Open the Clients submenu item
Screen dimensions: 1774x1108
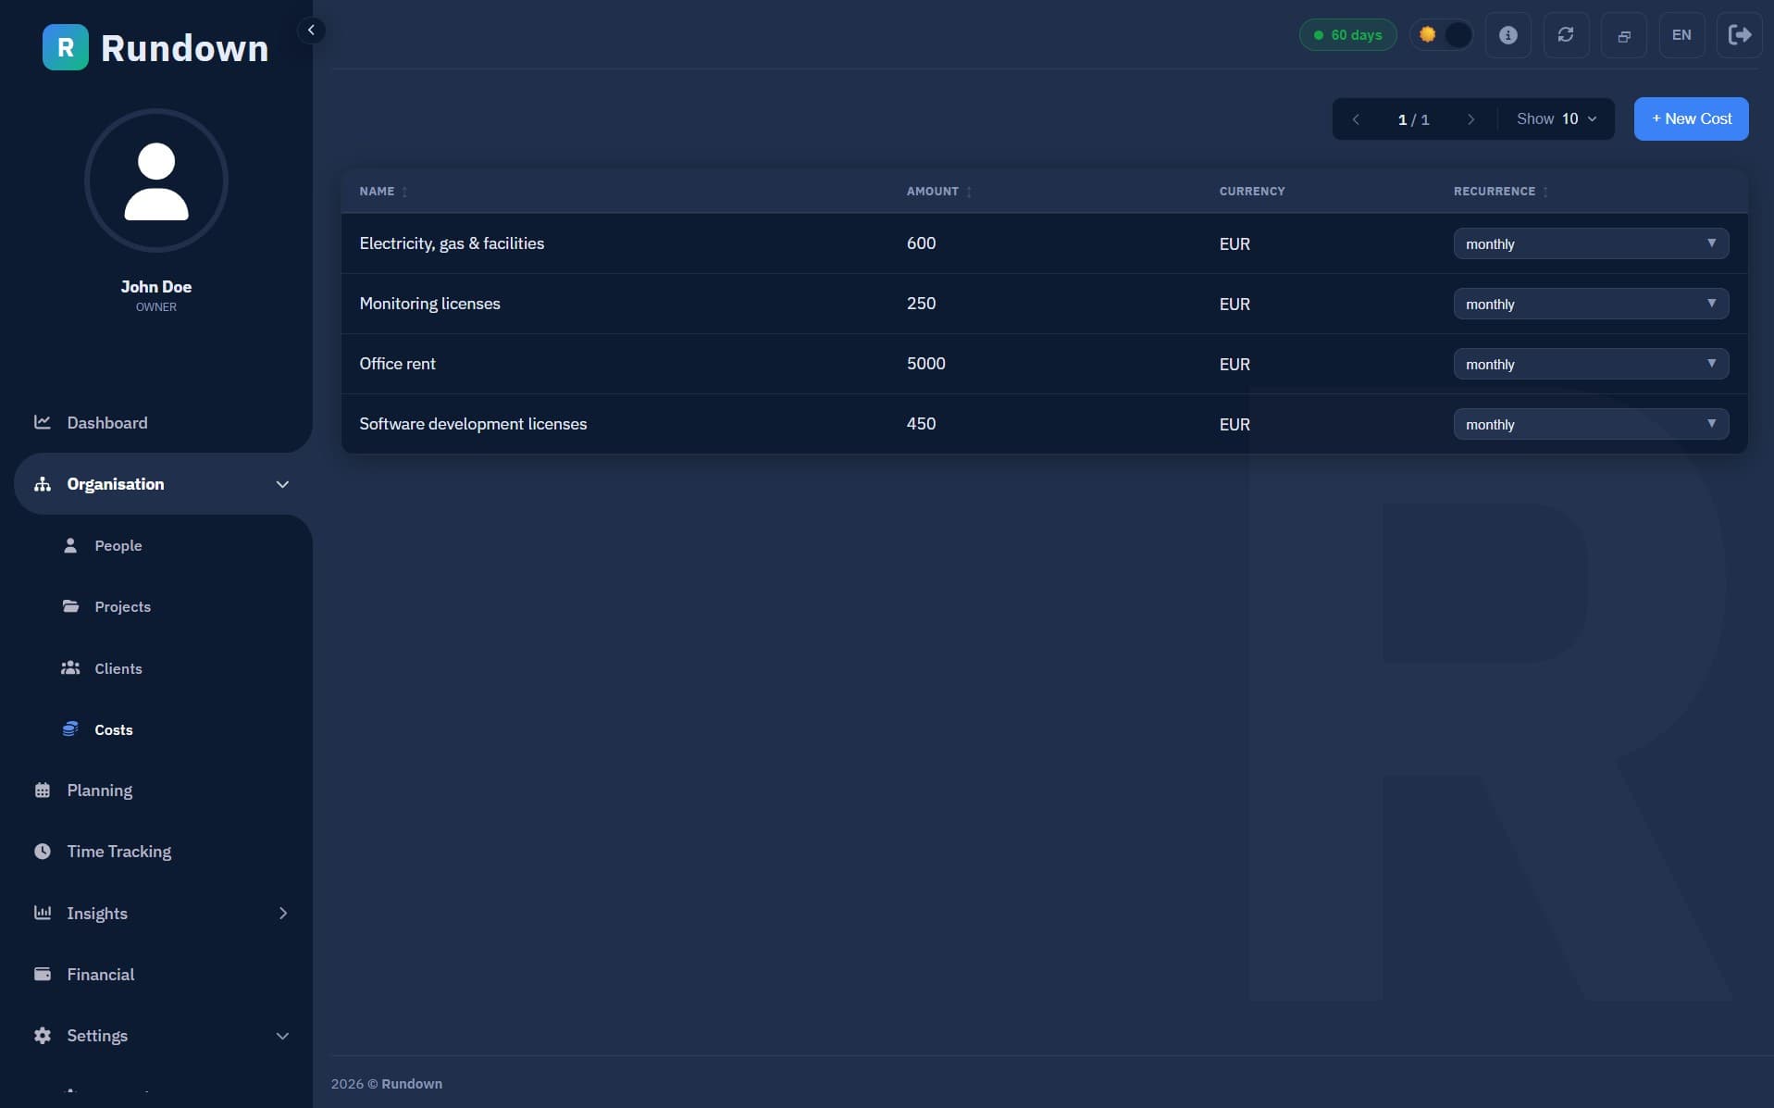pyautogui.click(x=118, y=668)
